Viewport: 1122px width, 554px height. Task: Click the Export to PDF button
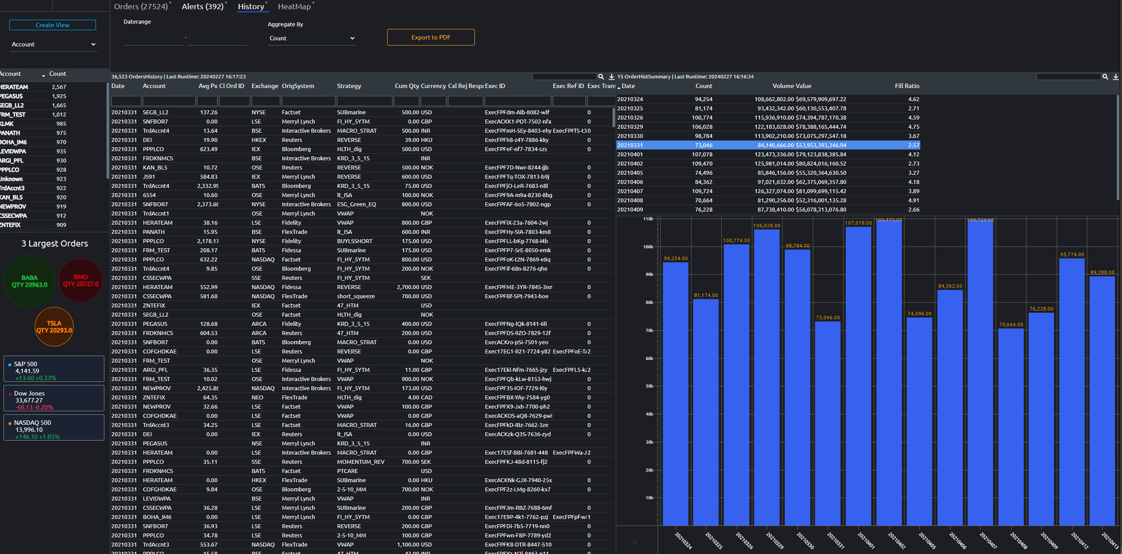431,37
